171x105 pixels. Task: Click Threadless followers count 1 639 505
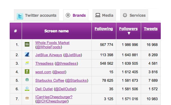130,63
